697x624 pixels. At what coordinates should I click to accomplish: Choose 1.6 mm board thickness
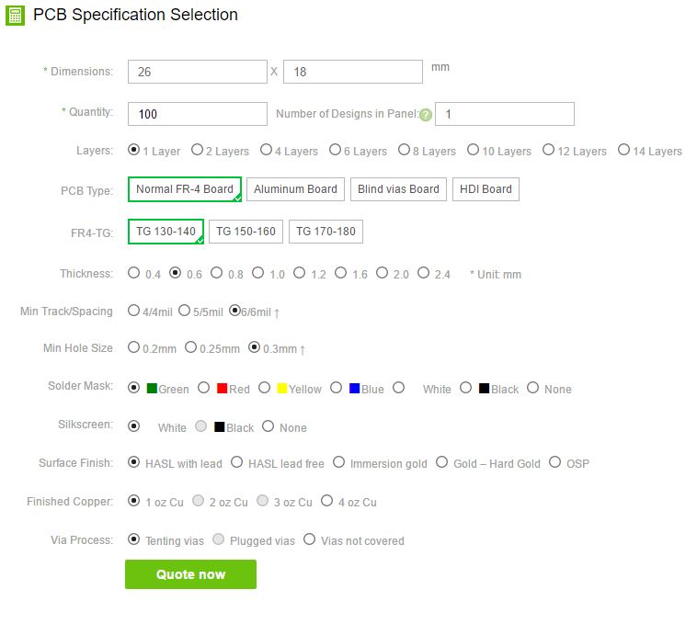coord(340,273)
